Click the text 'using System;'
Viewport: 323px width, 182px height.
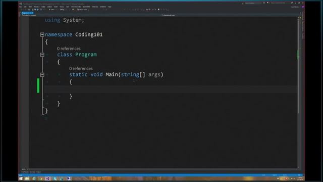click(x=65, y=20)
